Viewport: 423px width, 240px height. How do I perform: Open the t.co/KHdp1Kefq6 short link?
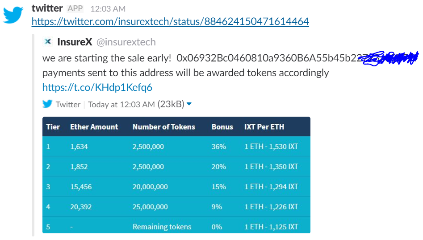97,87
